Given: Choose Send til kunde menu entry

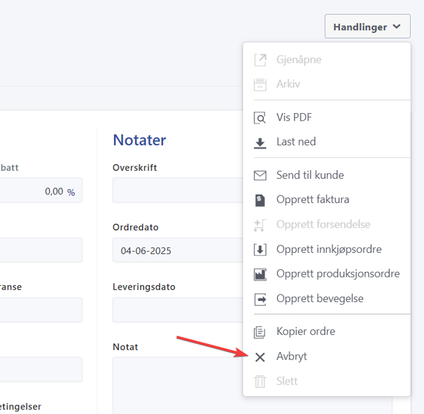Looking at the screenshot, I should click(x=310, y=175).
